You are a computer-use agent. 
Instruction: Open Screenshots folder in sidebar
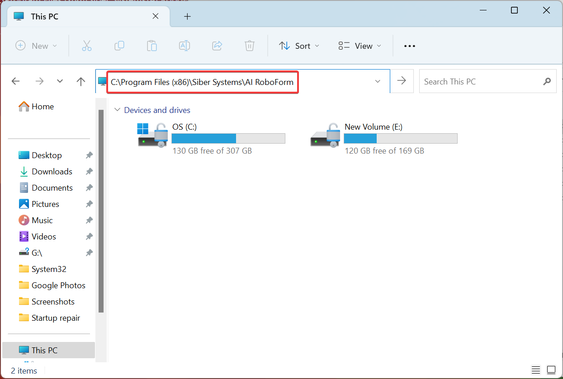(47, 301)
